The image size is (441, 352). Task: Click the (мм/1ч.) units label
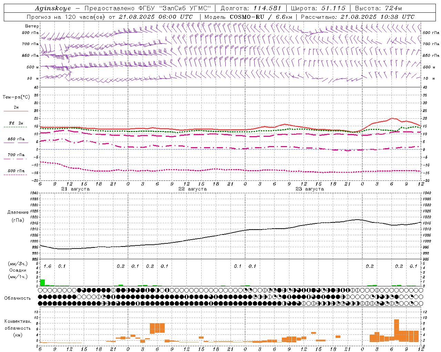[x=18, y=276]
